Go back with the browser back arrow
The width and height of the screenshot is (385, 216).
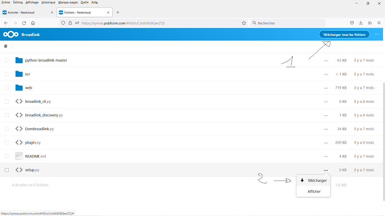pyautogui.click(x=6, y=23)
